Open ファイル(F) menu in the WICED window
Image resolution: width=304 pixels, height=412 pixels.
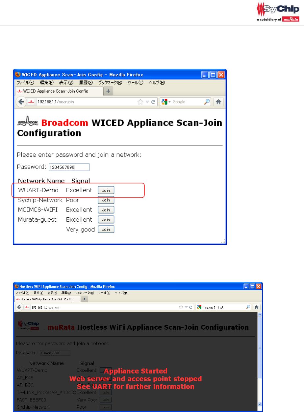tap(25, 83)
